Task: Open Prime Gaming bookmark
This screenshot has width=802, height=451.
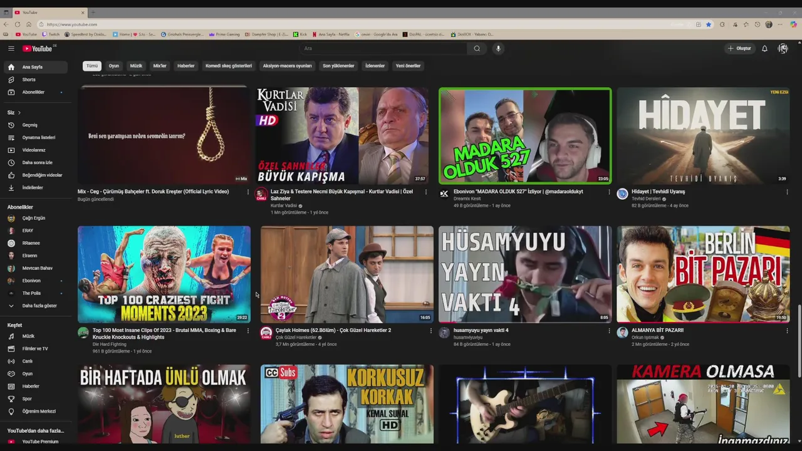Action: (x=224, y=34)
